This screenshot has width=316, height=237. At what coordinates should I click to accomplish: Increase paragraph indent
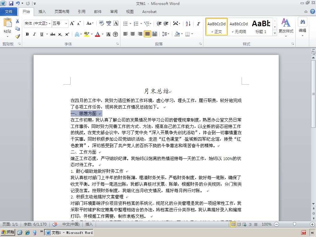(x=166, y=23)
